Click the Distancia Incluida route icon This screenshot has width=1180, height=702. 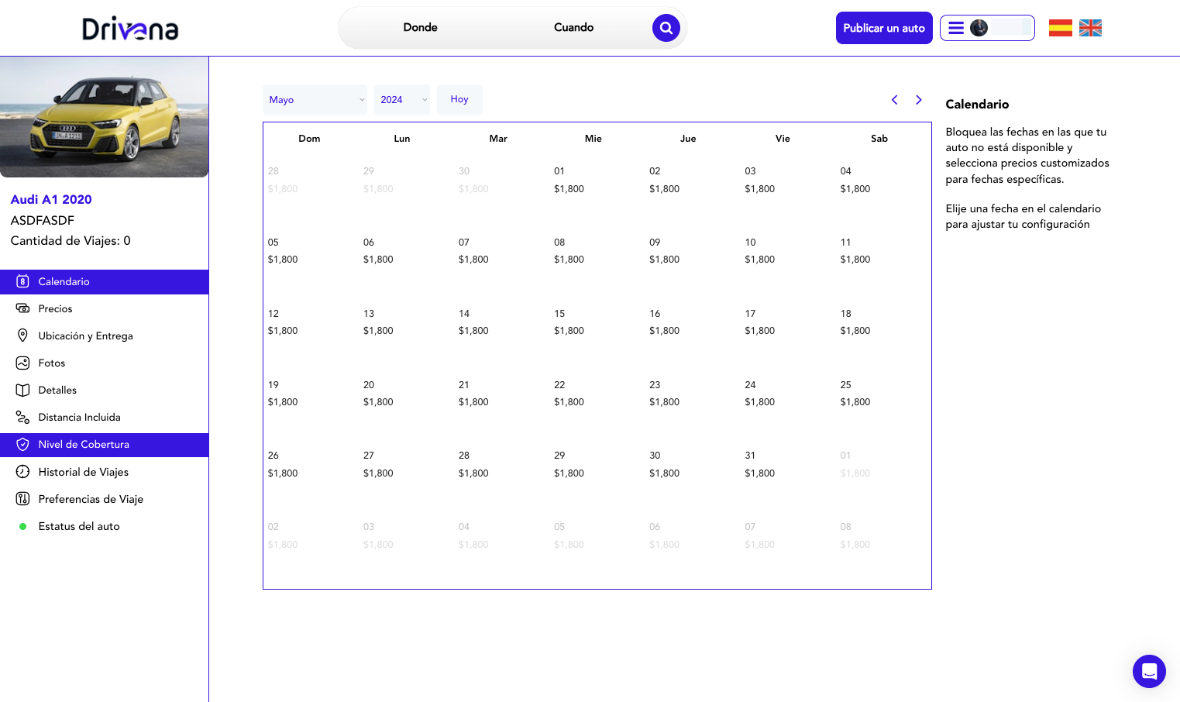(x=23, y=417)
